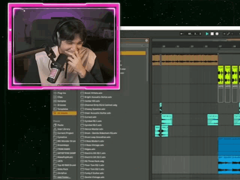Select the Gentle Vintage.adv preset
This screenshot has height=180, width=240.
93,177
